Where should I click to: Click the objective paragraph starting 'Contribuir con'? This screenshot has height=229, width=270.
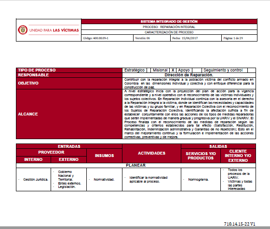click(189, 84)
